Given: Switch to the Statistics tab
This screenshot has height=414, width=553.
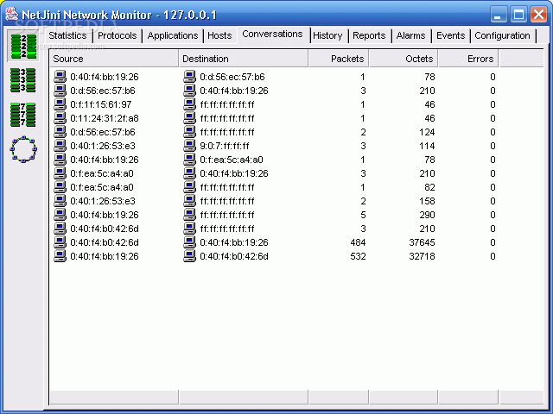Looking at the screenshot, I should click(x=67, y=35).
